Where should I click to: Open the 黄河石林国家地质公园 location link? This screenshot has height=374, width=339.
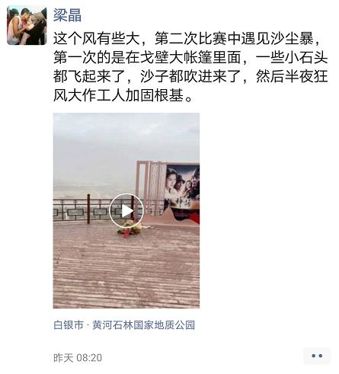(x=143, y=324)
